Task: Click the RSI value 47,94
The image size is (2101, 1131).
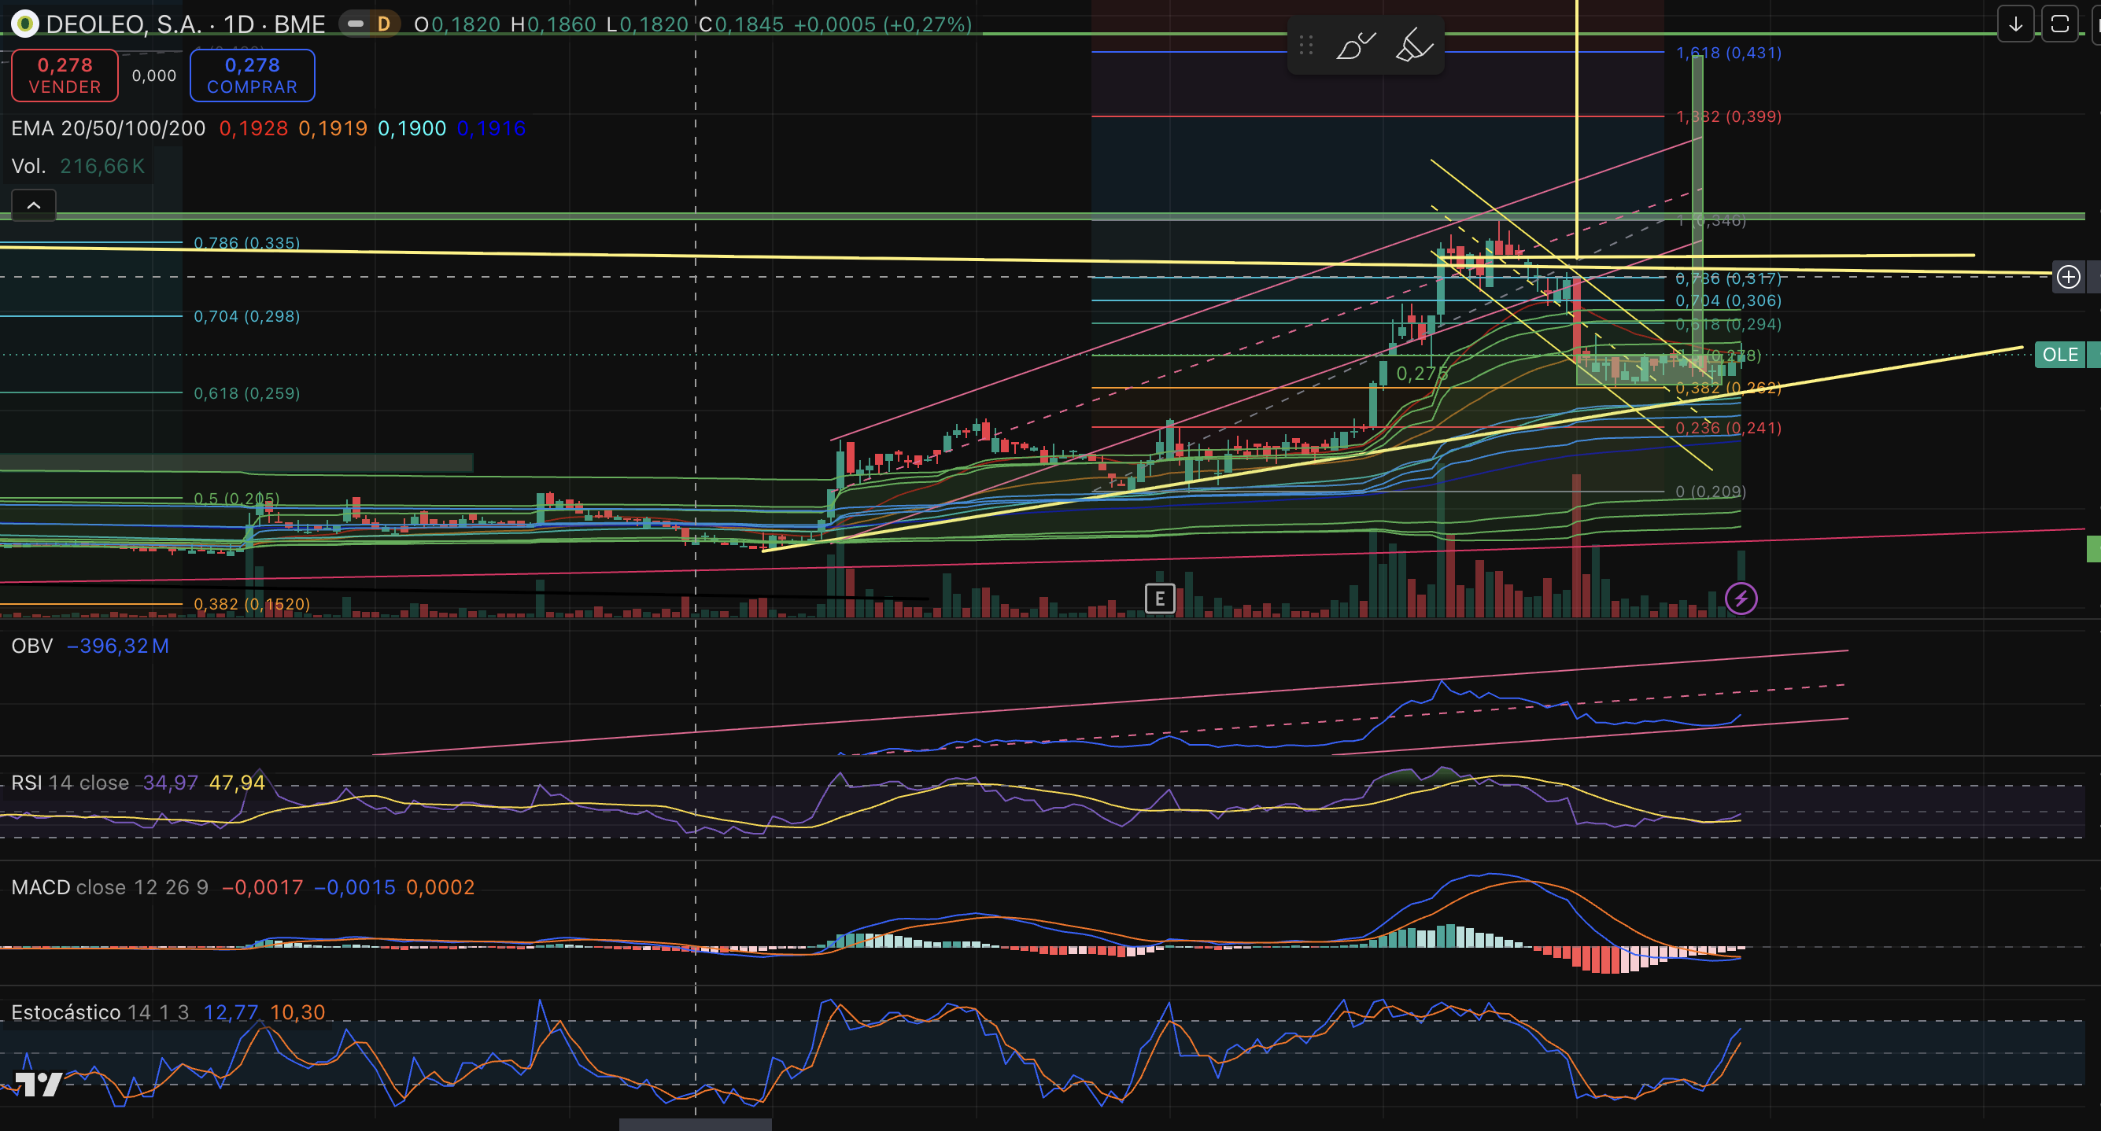Action: [x=238, y=783]
